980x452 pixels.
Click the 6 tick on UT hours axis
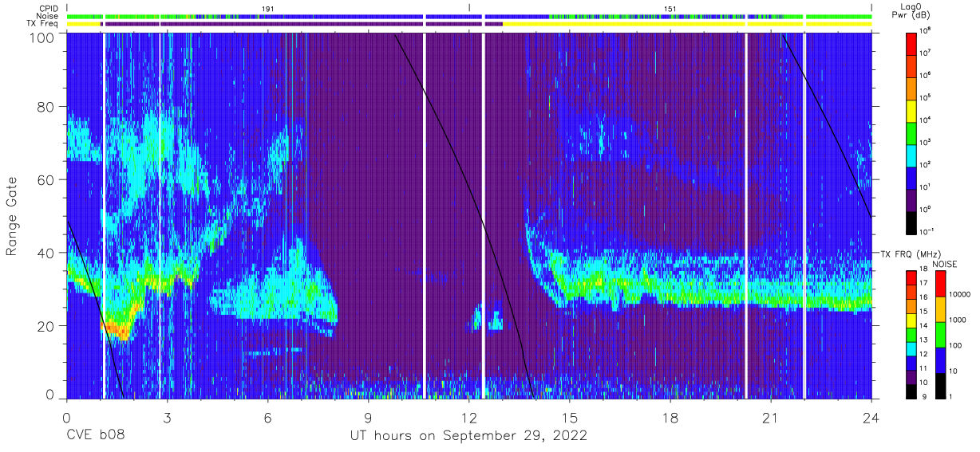[267, 417]
